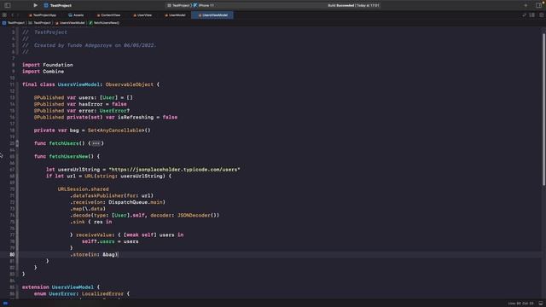Toggle the navigator sidebar icon
The image size is (546, 307).
(x=8, y=5)
